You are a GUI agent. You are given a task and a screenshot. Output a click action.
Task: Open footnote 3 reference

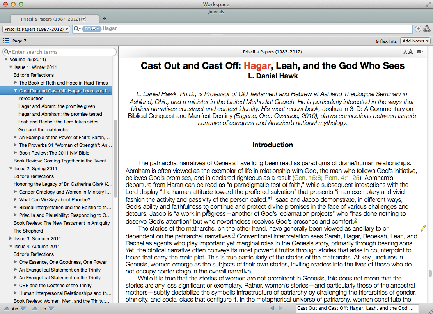point(234,235)
